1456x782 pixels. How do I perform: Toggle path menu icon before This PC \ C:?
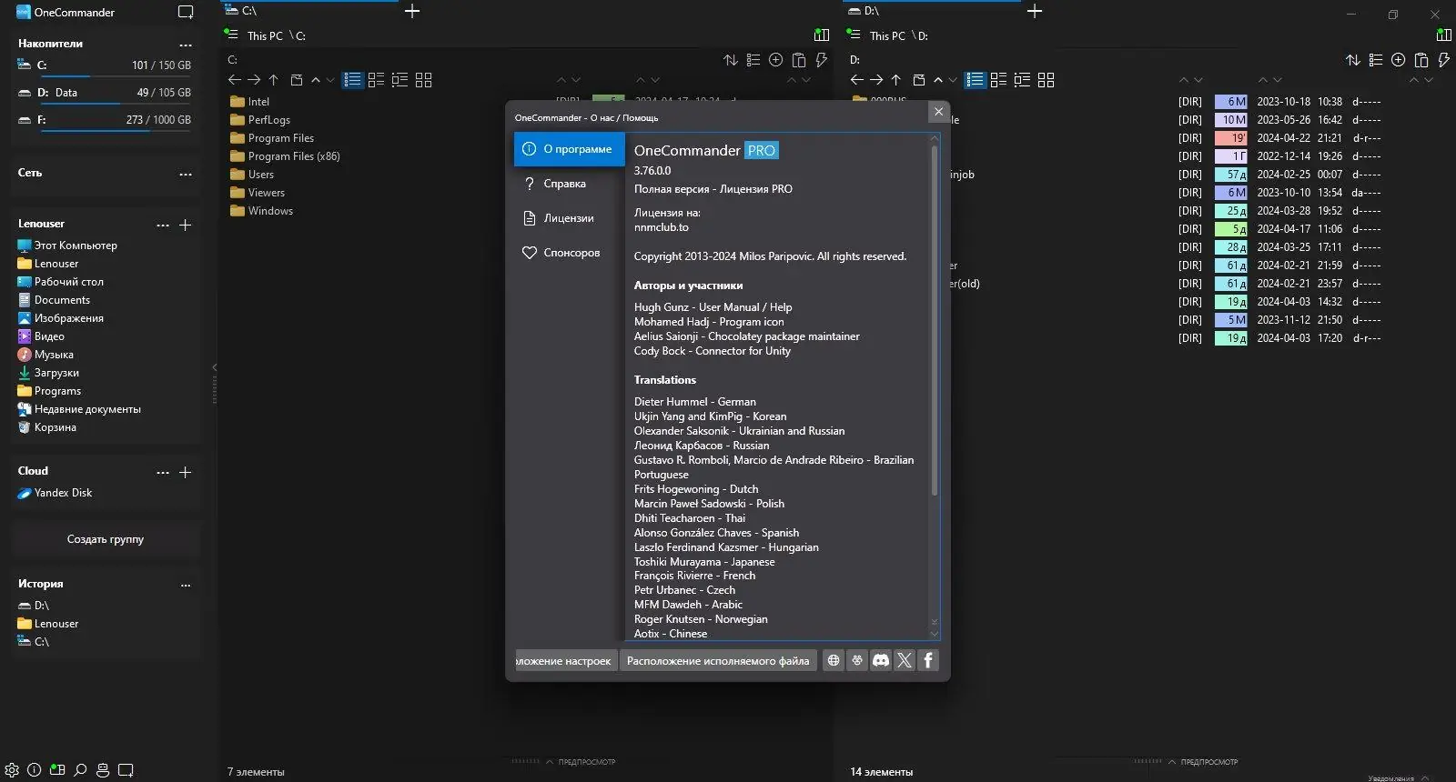click(231, 35)
